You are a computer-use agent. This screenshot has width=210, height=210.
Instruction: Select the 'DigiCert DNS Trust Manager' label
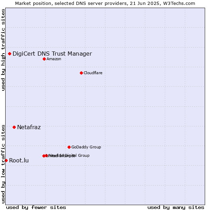click(52, 54)
